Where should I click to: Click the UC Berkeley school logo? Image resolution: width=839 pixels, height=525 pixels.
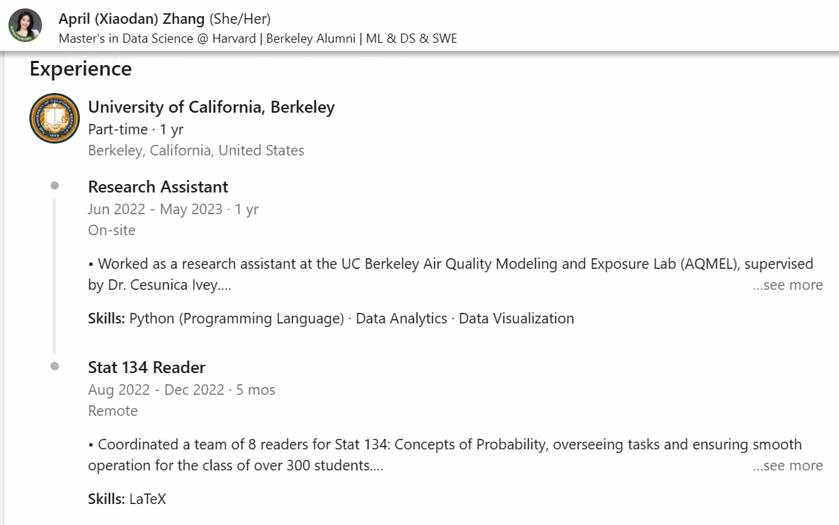(x=54, y=118)
